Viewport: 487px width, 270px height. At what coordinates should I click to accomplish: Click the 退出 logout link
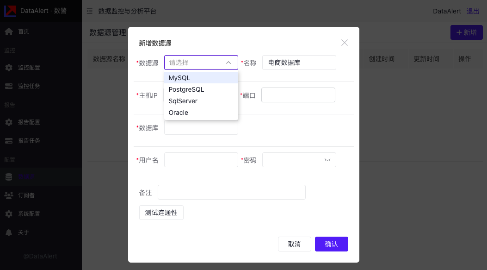(x=473, y=11)
